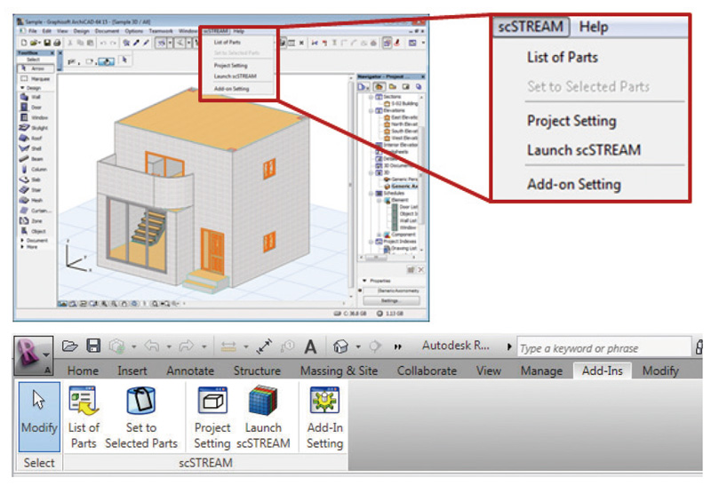The width and height of the screenshot is (711, 486).
Task: Click the 3D view vertical scrollbar in ArchiCAD
Action: (x=350, y=187)
